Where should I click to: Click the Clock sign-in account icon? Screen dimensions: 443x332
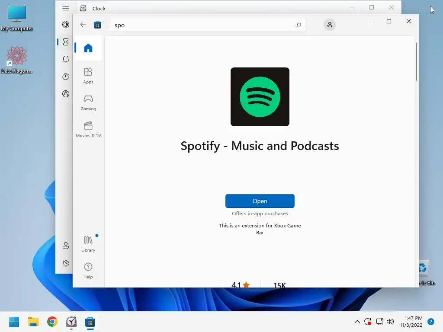pos(66,246)
